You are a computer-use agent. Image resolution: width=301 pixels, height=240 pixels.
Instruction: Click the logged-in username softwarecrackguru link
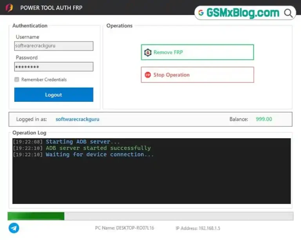pos(77,119)
